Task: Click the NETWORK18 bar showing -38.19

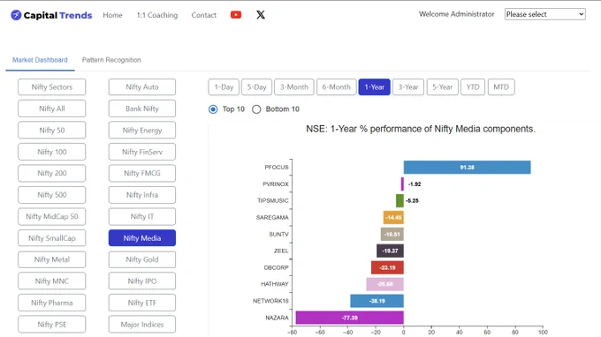Action: [377, 301]
